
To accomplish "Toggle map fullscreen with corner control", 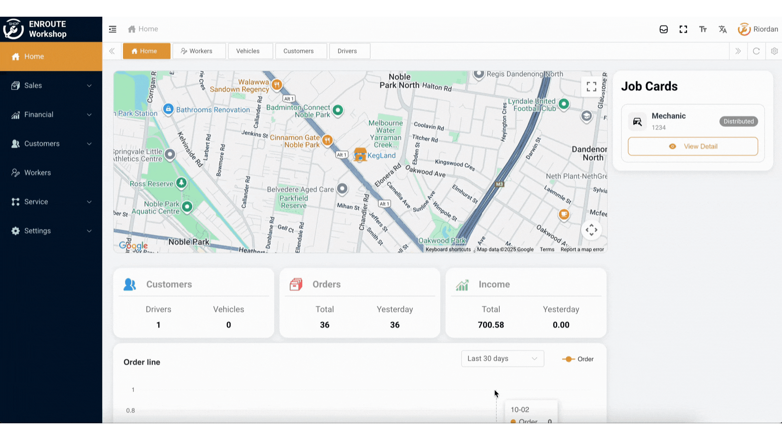I will (x=591, y=87).
